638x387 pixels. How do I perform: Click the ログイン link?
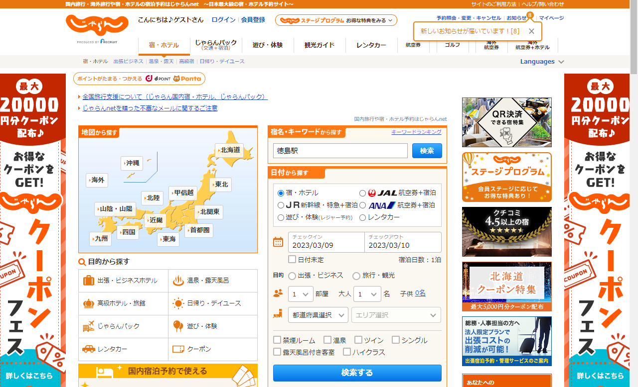[223, 20]
